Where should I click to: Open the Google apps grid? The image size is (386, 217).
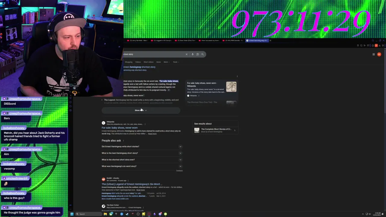coord(374,54)
